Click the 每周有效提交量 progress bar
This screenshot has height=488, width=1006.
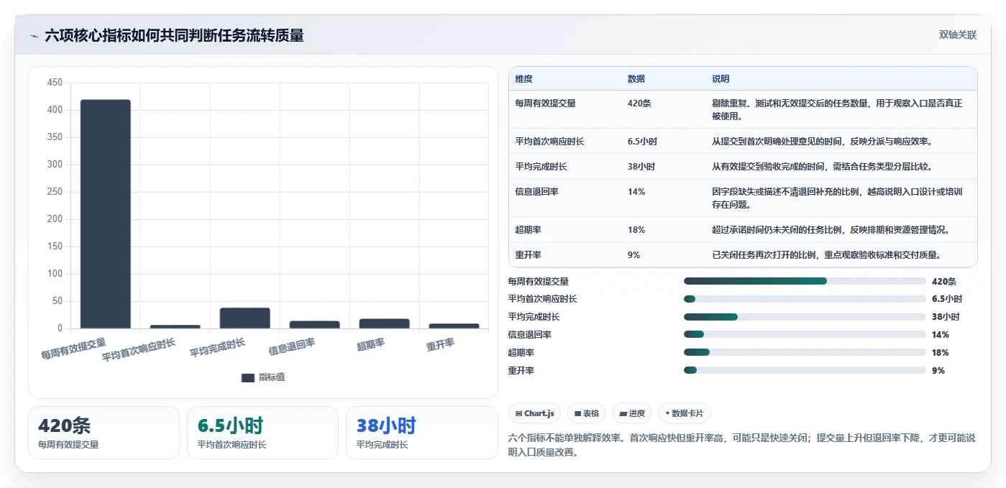coord(805,281)
